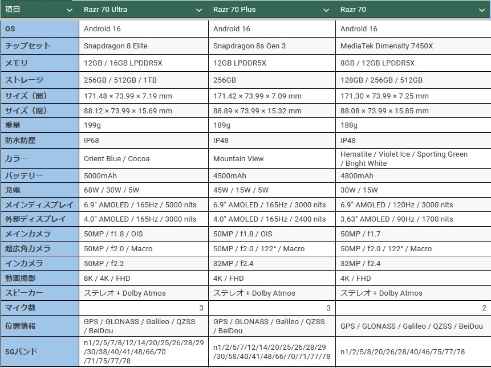Open the Razr 70 column filter arrow

click(x=482, y=10)
